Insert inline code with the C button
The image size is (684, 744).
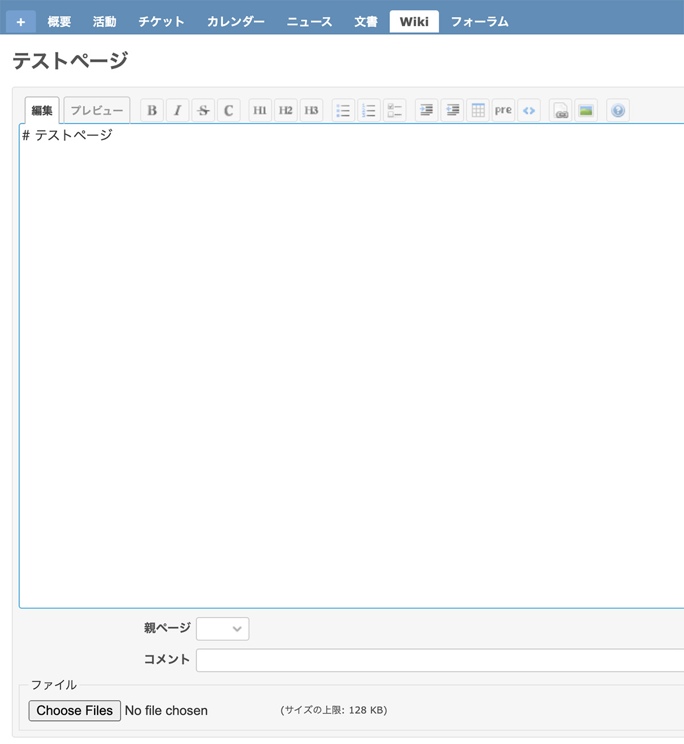[229, 110]
